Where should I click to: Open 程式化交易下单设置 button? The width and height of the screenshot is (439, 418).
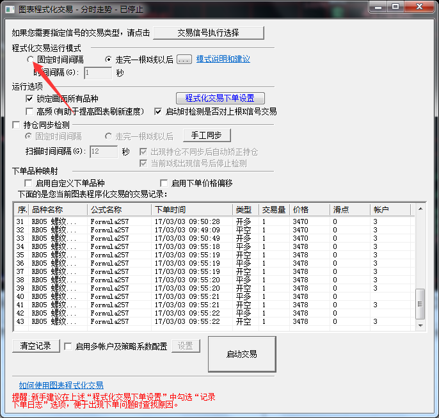[x=220, y=98]
